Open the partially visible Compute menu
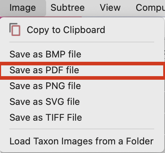The width and height of the screenshot is (165, 153). (150, 8)
